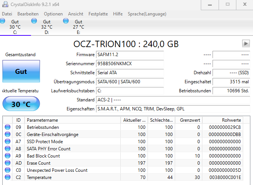Select Unexpected Power Loss Count row name
This screenshot has height=185, width=253.
point(57,170)
